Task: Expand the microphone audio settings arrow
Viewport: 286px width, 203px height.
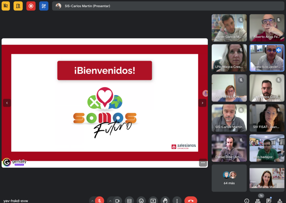Action: coord(92,201)
